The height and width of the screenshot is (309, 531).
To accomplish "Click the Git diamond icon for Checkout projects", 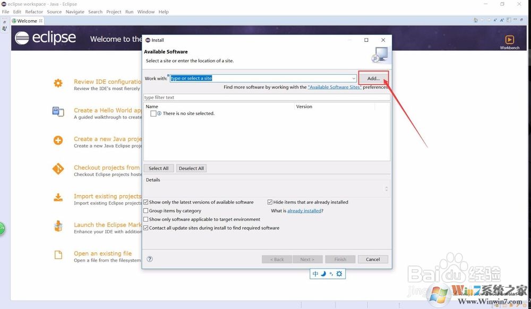I will [58, 169].
